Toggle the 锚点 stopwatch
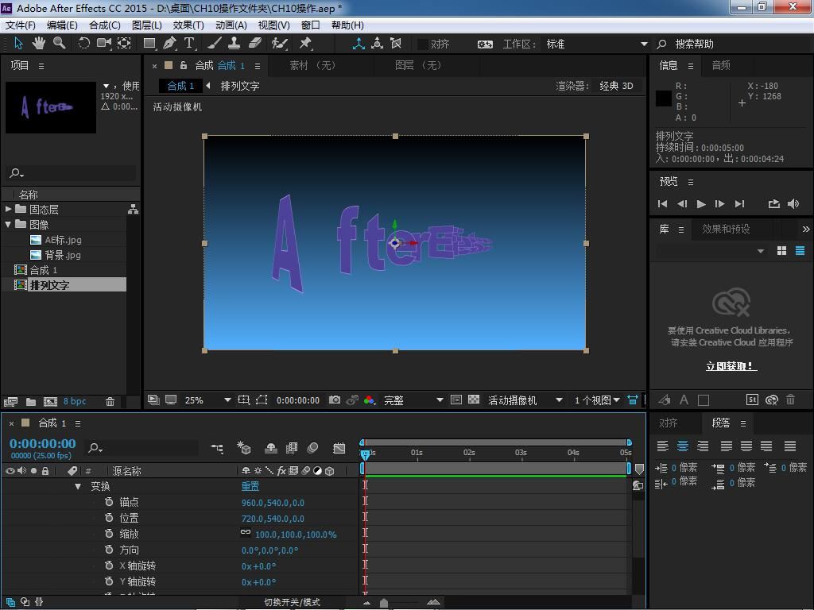This screenshot has height=610, width=814. [x=108, y=502]
